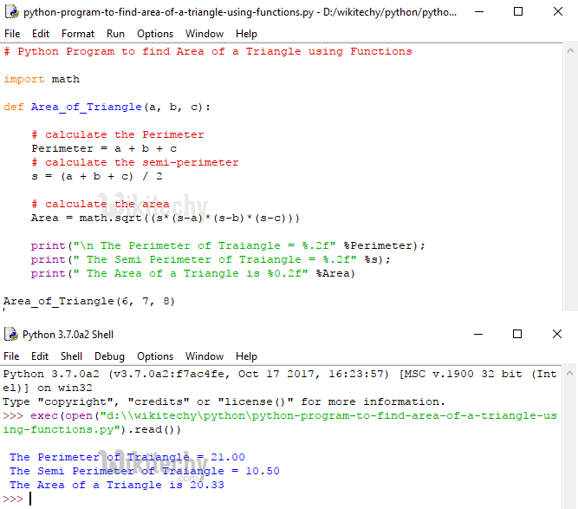Open the Debug menu in Python Shell
Screen dimensions: 578x509
click(x=109, y=356)
